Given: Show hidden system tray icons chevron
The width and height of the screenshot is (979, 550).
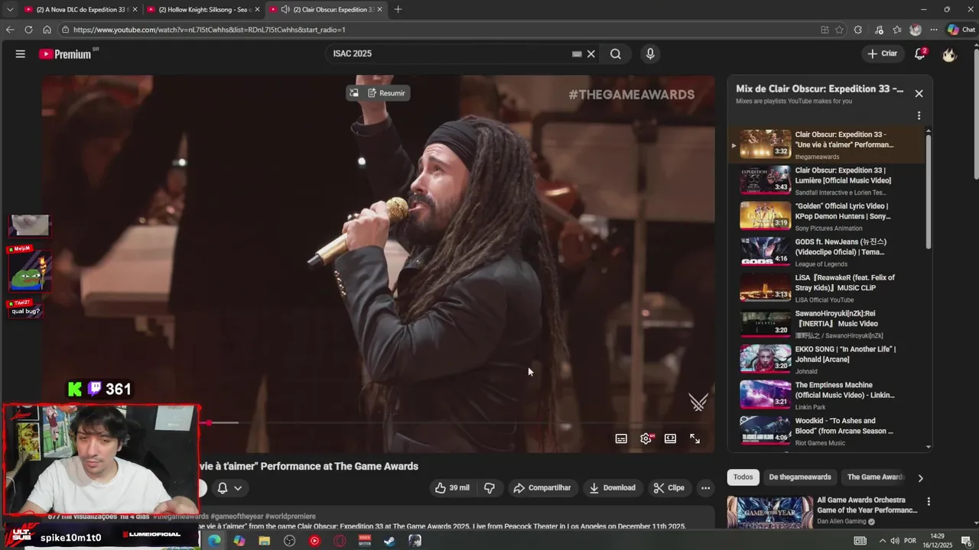Looking at the screenshot, I should click(883, 540).
